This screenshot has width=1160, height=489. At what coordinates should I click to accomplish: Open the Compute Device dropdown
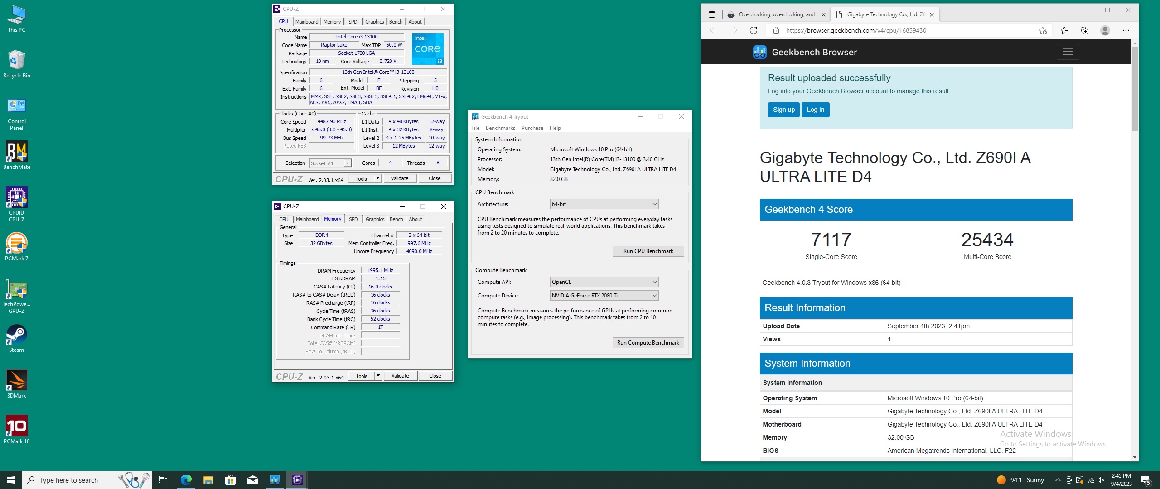pos(604,296)
